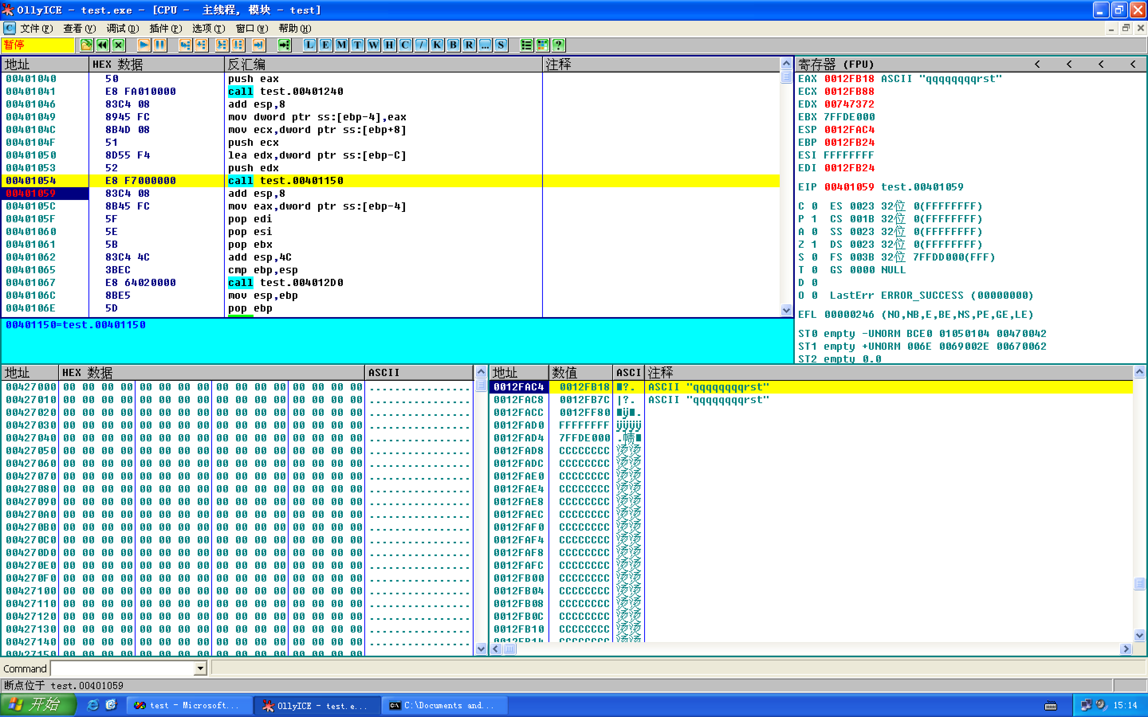Open the 帮助(H) menu
Image resolution: width=1148 pixels, height=717 pixels.
(295, 28)
